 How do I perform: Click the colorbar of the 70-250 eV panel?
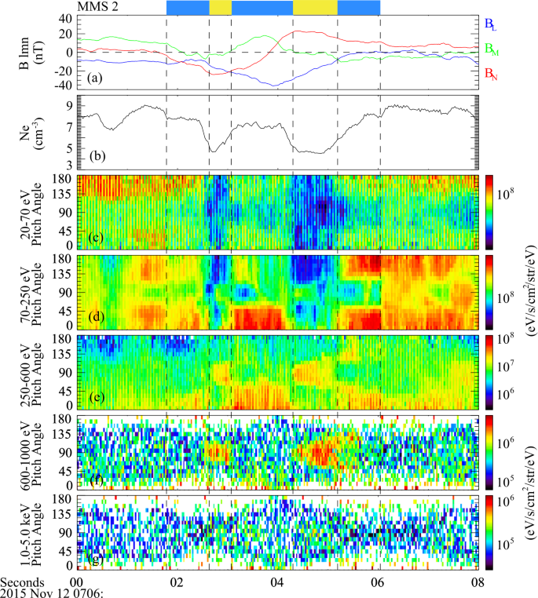[x=489, y=293]
